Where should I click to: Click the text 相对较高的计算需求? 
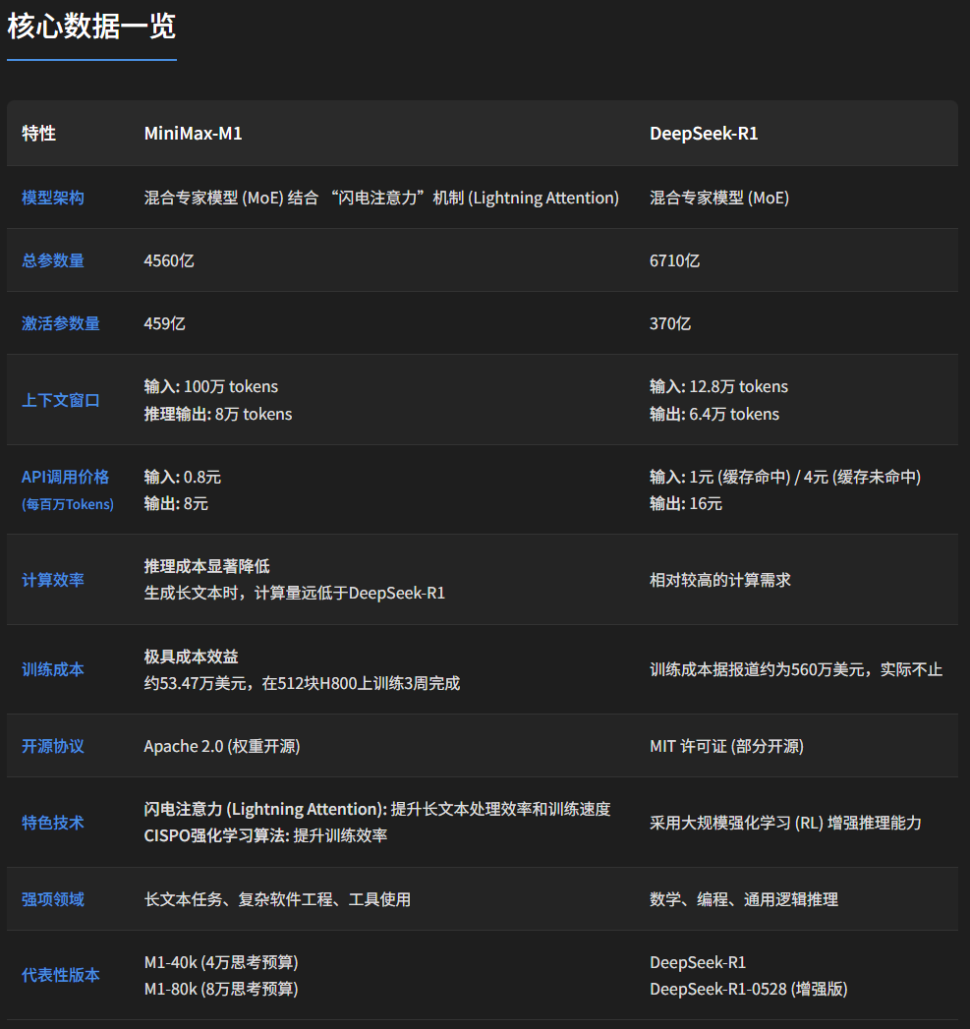720,580
